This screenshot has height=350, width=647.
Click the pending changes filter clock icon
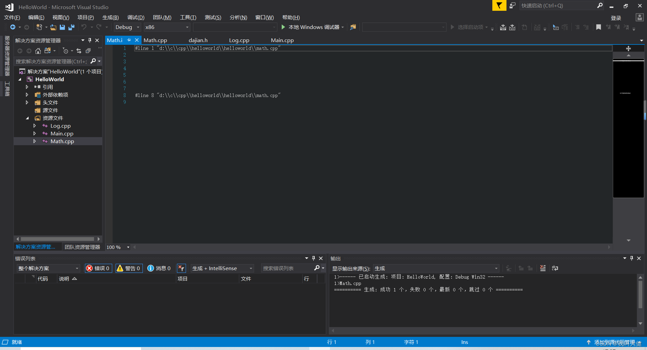tap(66, 51)
